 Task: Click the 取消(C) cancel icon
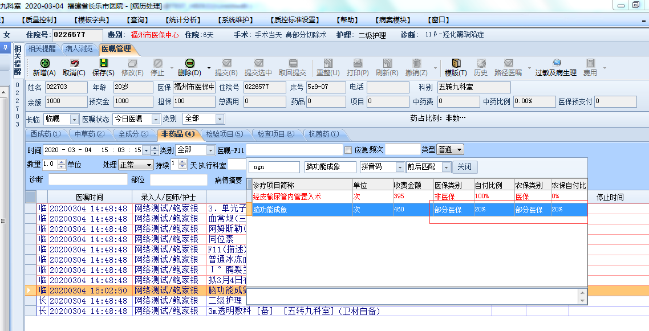75,63
